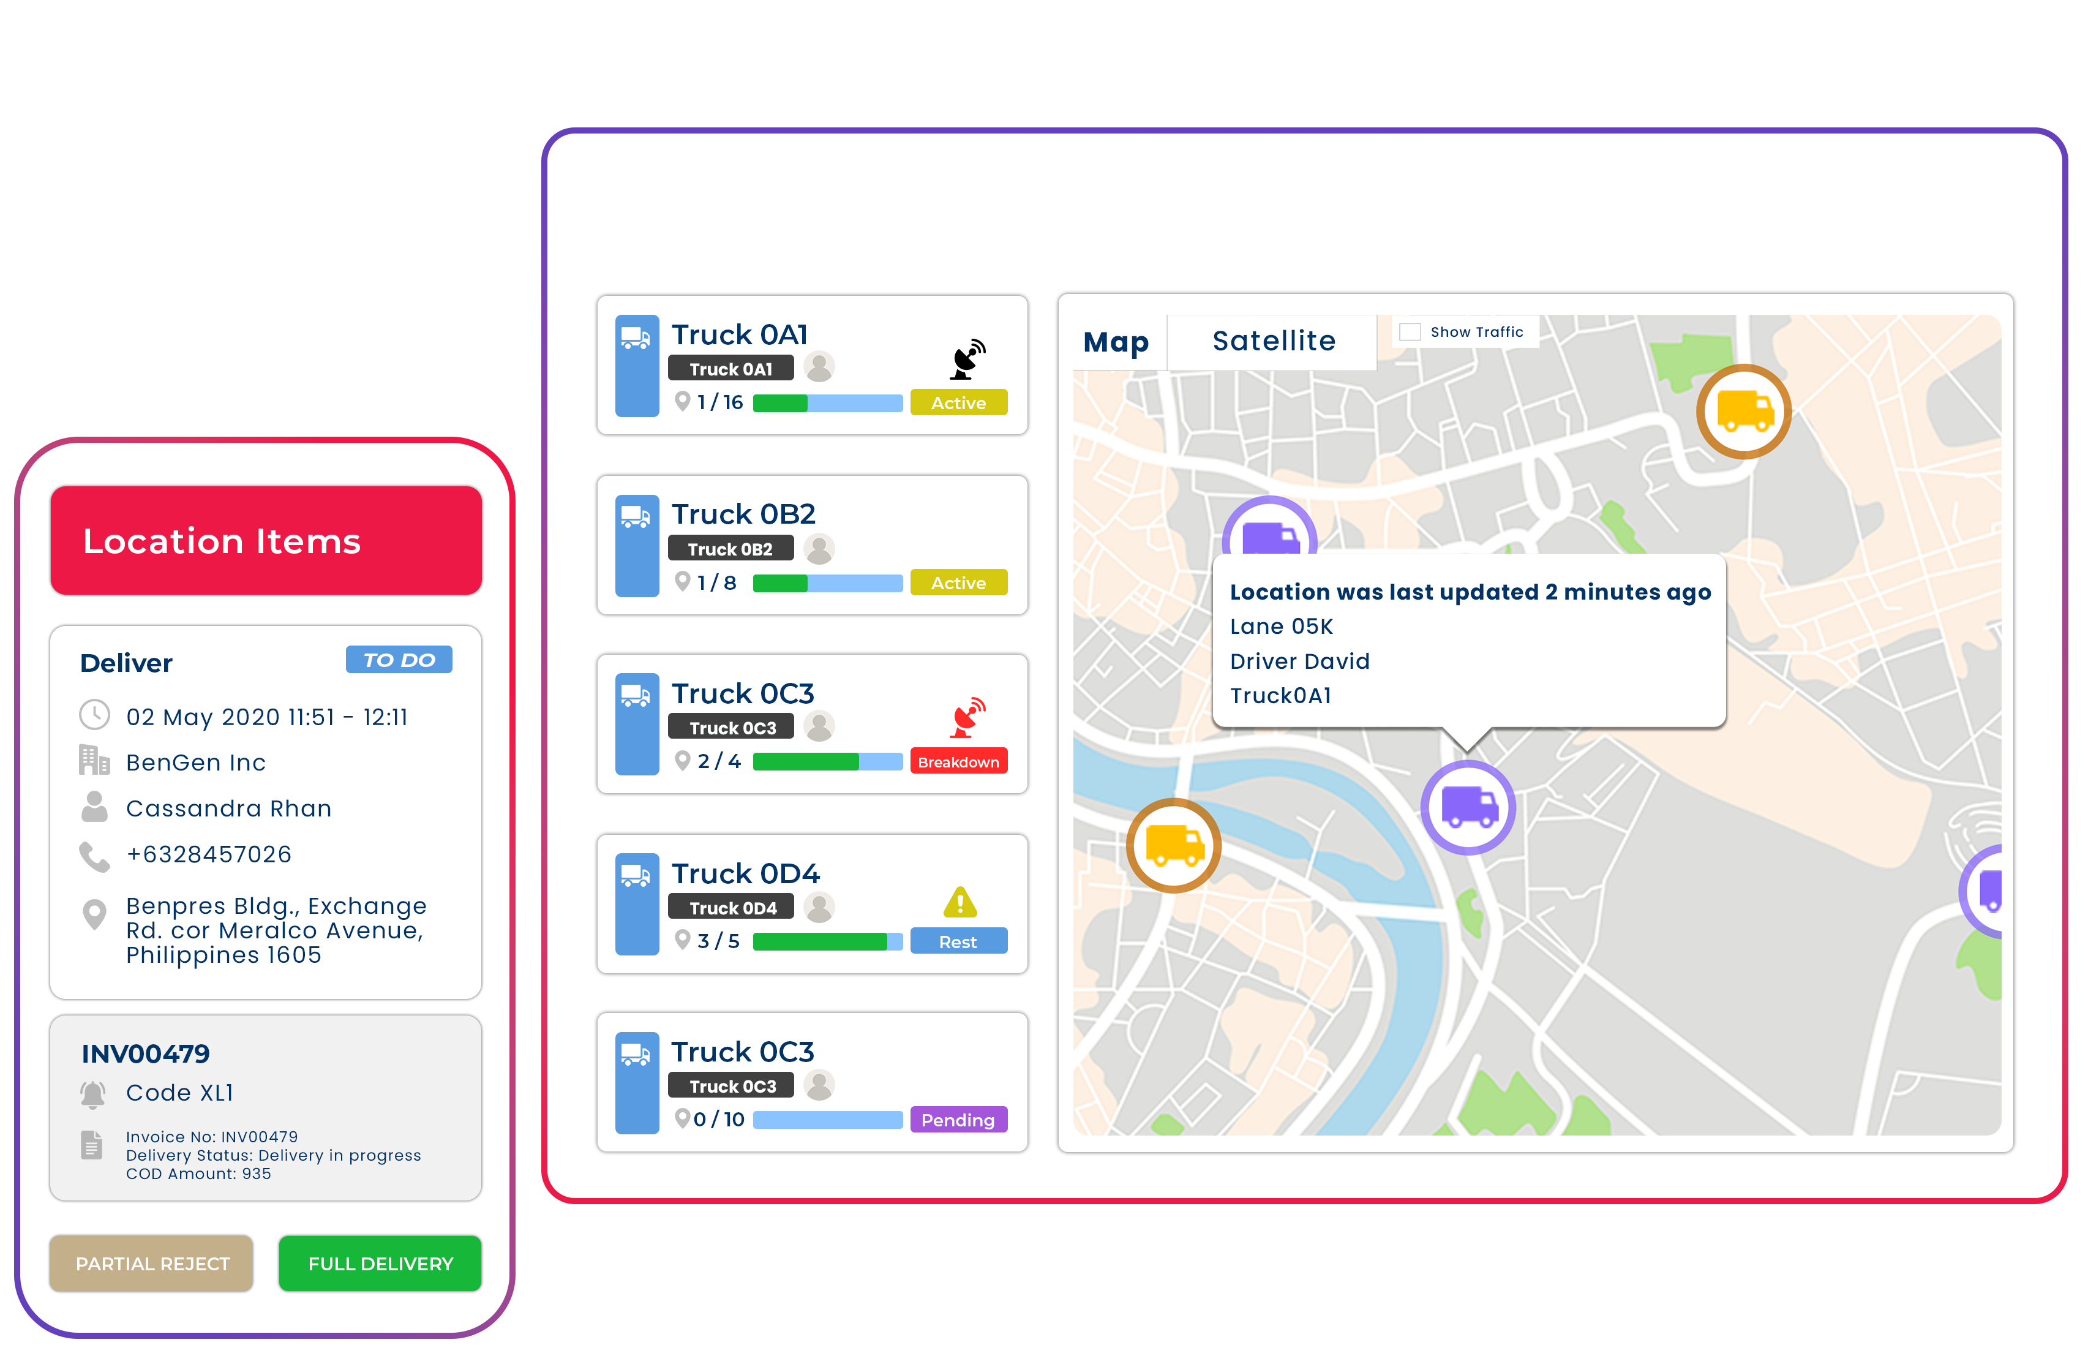Click the delivery location pin icon
The height and width of the screenshot is (1364, 2099).
click(x=95, y=914)
